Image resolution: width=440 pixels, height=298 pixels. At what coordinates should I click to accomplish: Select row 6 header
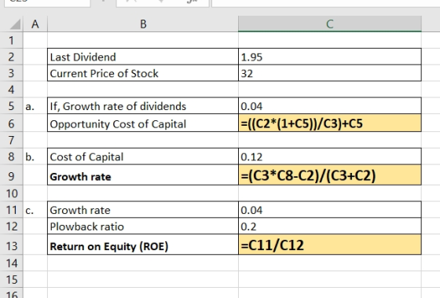(x=11, y=123)
